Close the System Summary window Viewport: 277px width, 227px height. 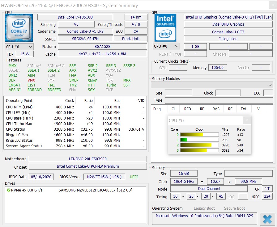click(273, 5)
